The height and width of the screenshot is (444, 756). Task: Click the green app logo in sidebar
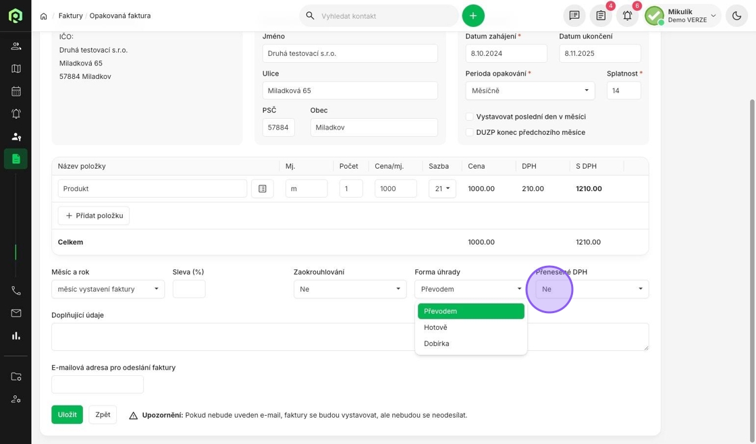16,16
